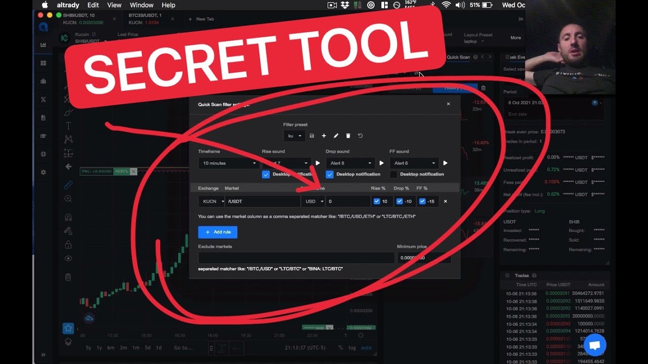Open the Help menu in menu bar
The width and height of the screenshot is (648, 364).
click(x=169, y=5)
